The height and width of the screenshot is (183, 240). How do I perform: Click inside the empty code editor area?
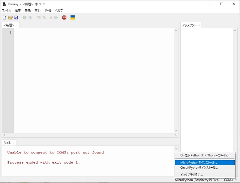(94, 80)
